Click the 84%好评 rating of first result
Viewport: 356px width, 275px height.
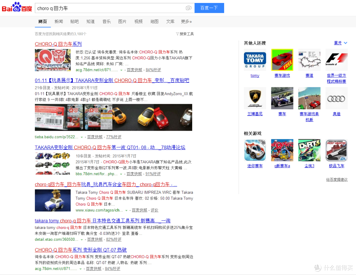[x=153, y=70]
